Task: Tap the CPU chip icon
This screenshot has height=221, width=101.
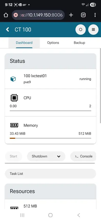Action: click(x=14, y=98)
